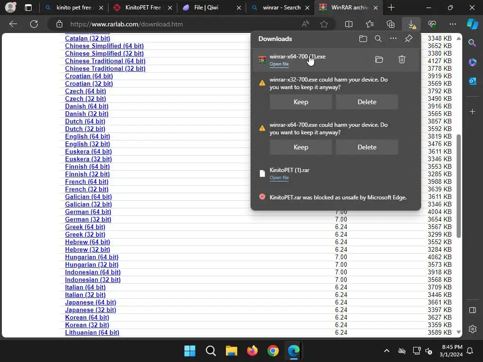The width and height of the screenshot is (483, 362).
Task: Download English (32 bit) WinRAR
Action: click(x=87, y=144)
